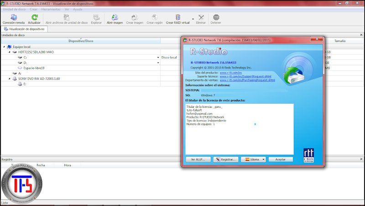This screenshot has width=365, height=206.
Task: Open the PurchasingRequest.shtml sales link
Action: pyautogui.click(x=247, y=80)
